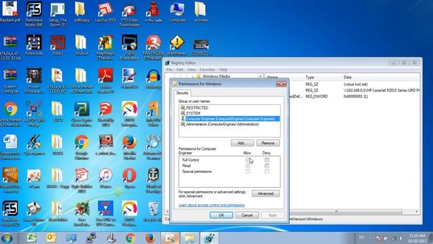Select the Administrators group entry
The width and height of the screenshot is (433, 244).
click(x=229, y=124)
